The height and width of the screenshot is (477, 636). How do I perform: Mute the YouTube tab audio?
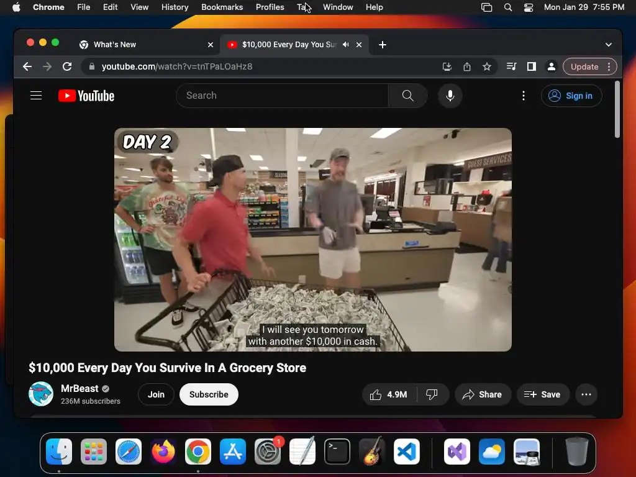point(345,45)
